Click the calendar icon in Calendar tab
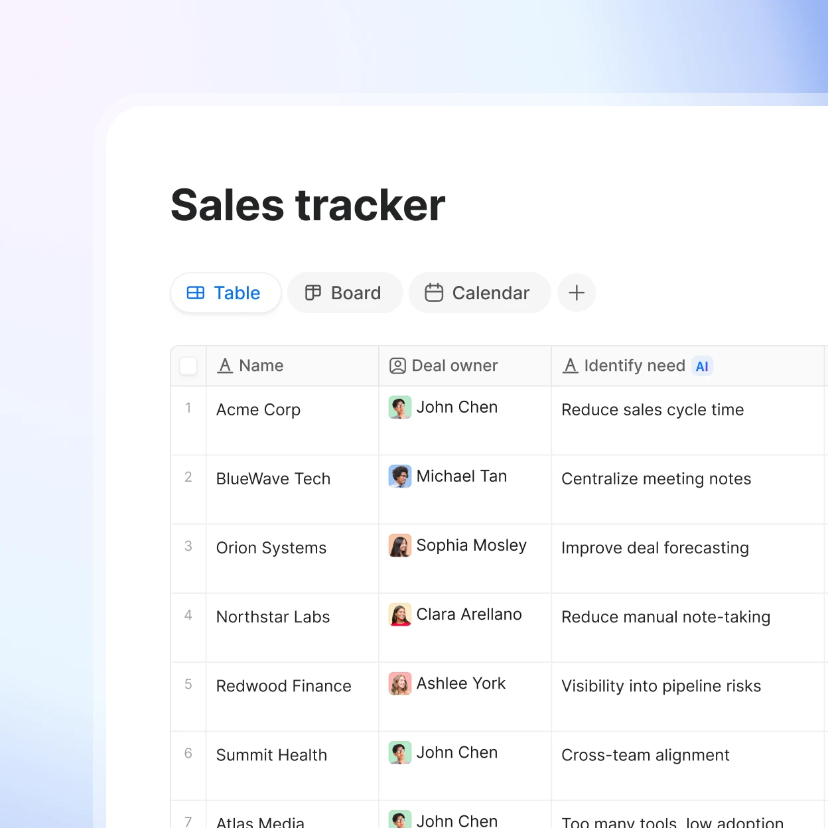The height and width of the screenshot is (828, 828). pyautogui.click(x=434, y=293)
